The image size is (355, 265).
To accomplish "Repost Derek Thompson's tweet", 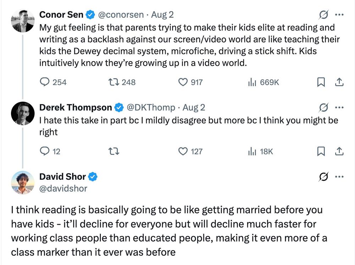I will (x=114, y=151).
